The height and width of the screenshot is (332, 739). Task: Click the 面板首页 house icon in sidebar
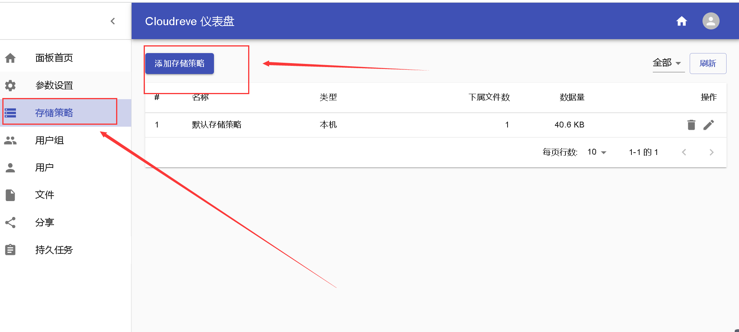10,58
